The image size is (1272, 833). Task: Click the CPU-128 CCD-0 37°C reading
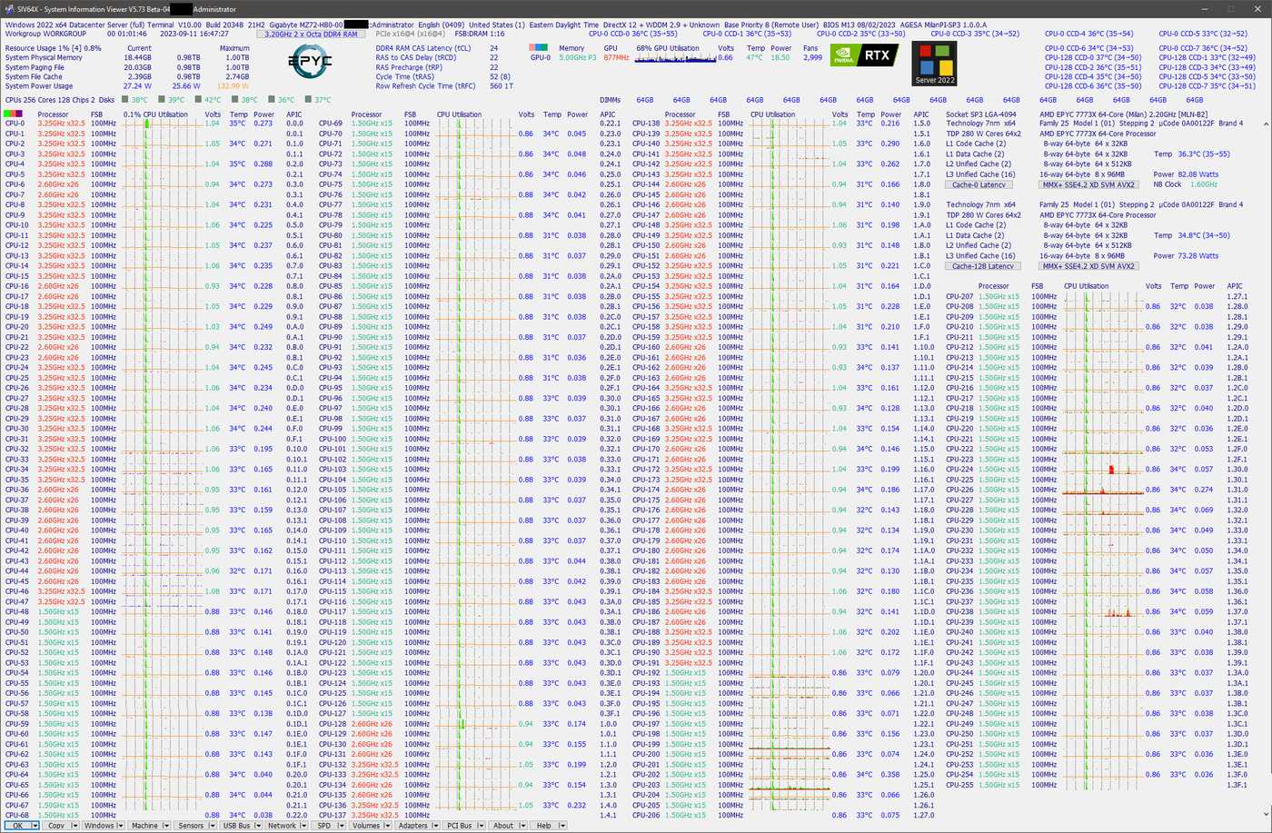click(x=1093, y=57)
